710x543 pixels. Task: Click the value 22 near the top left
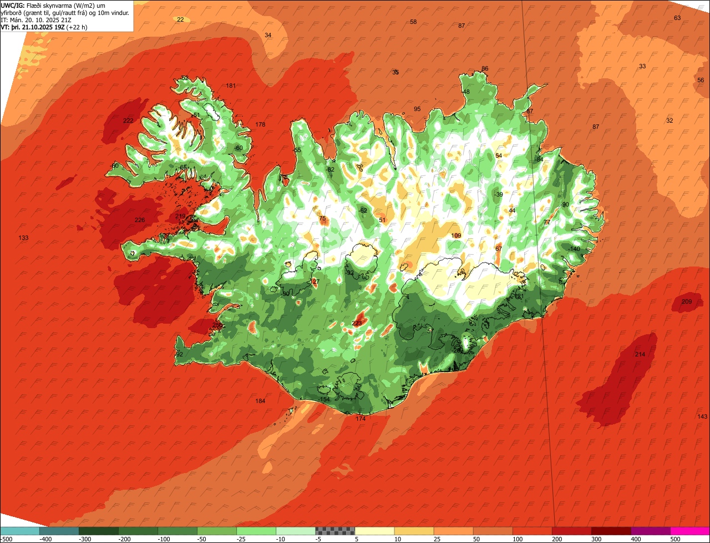[180, 19]
